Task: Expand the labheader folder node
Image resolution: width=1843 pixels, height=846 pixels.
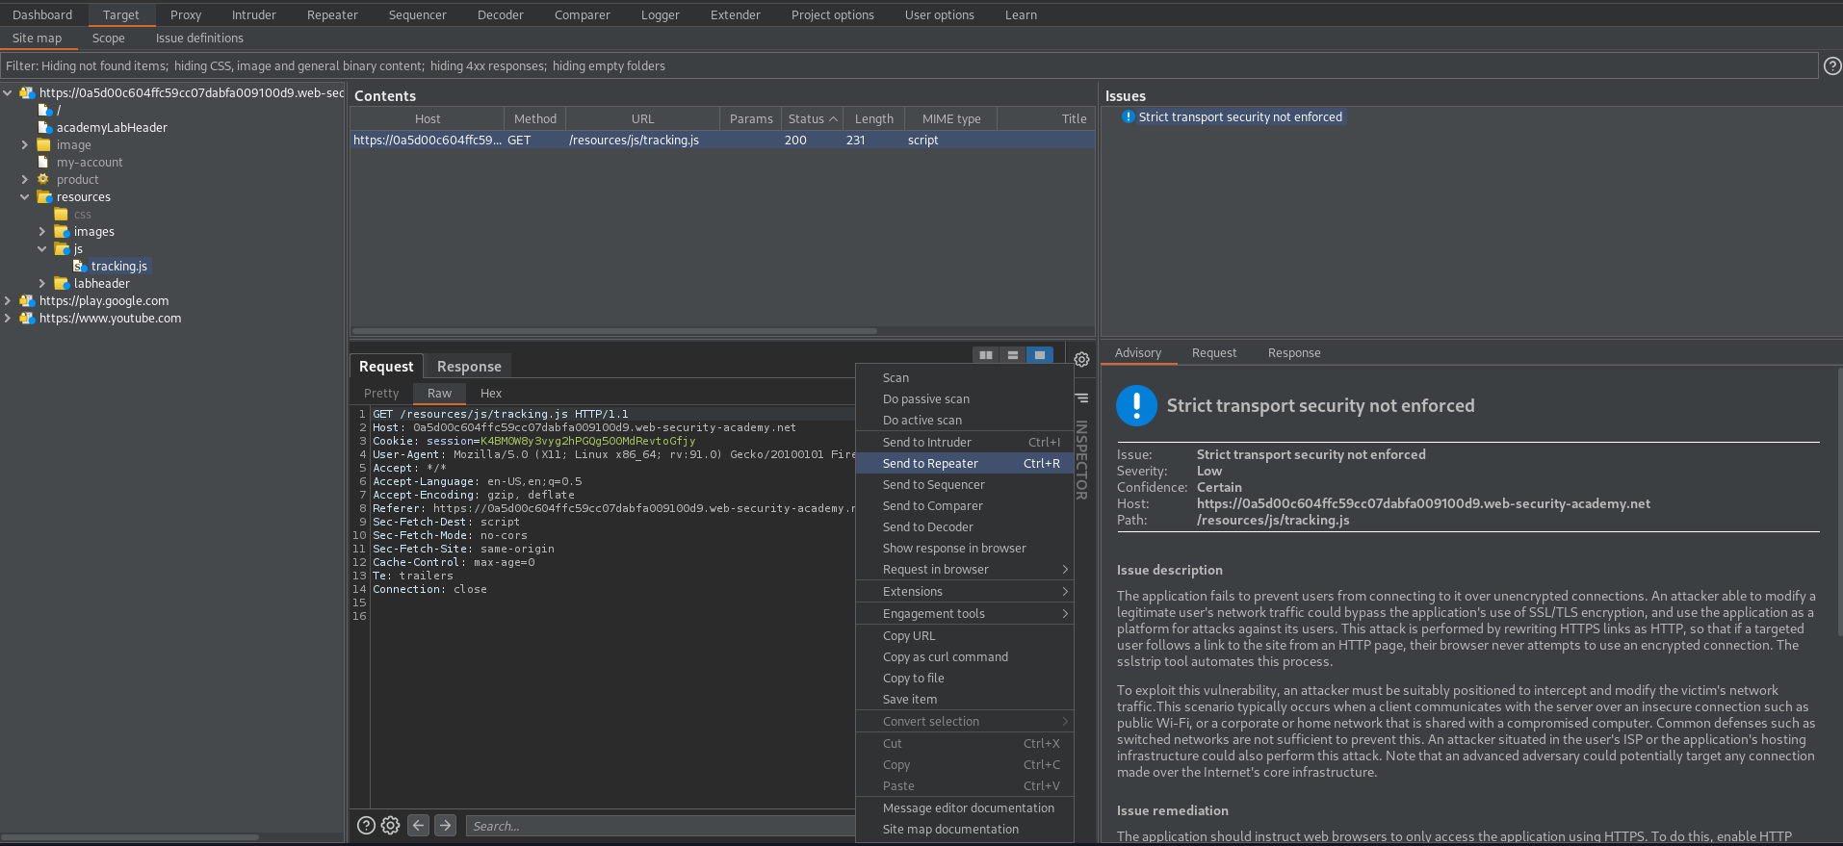Action: pos(42,283)
